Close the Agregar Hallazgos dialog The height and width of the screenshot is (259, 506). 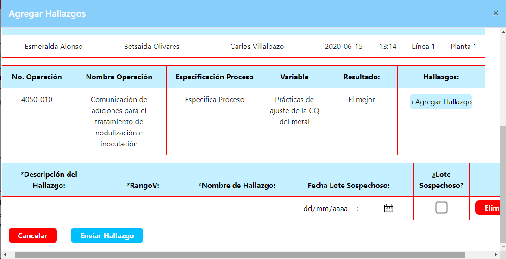pos(496,13)
